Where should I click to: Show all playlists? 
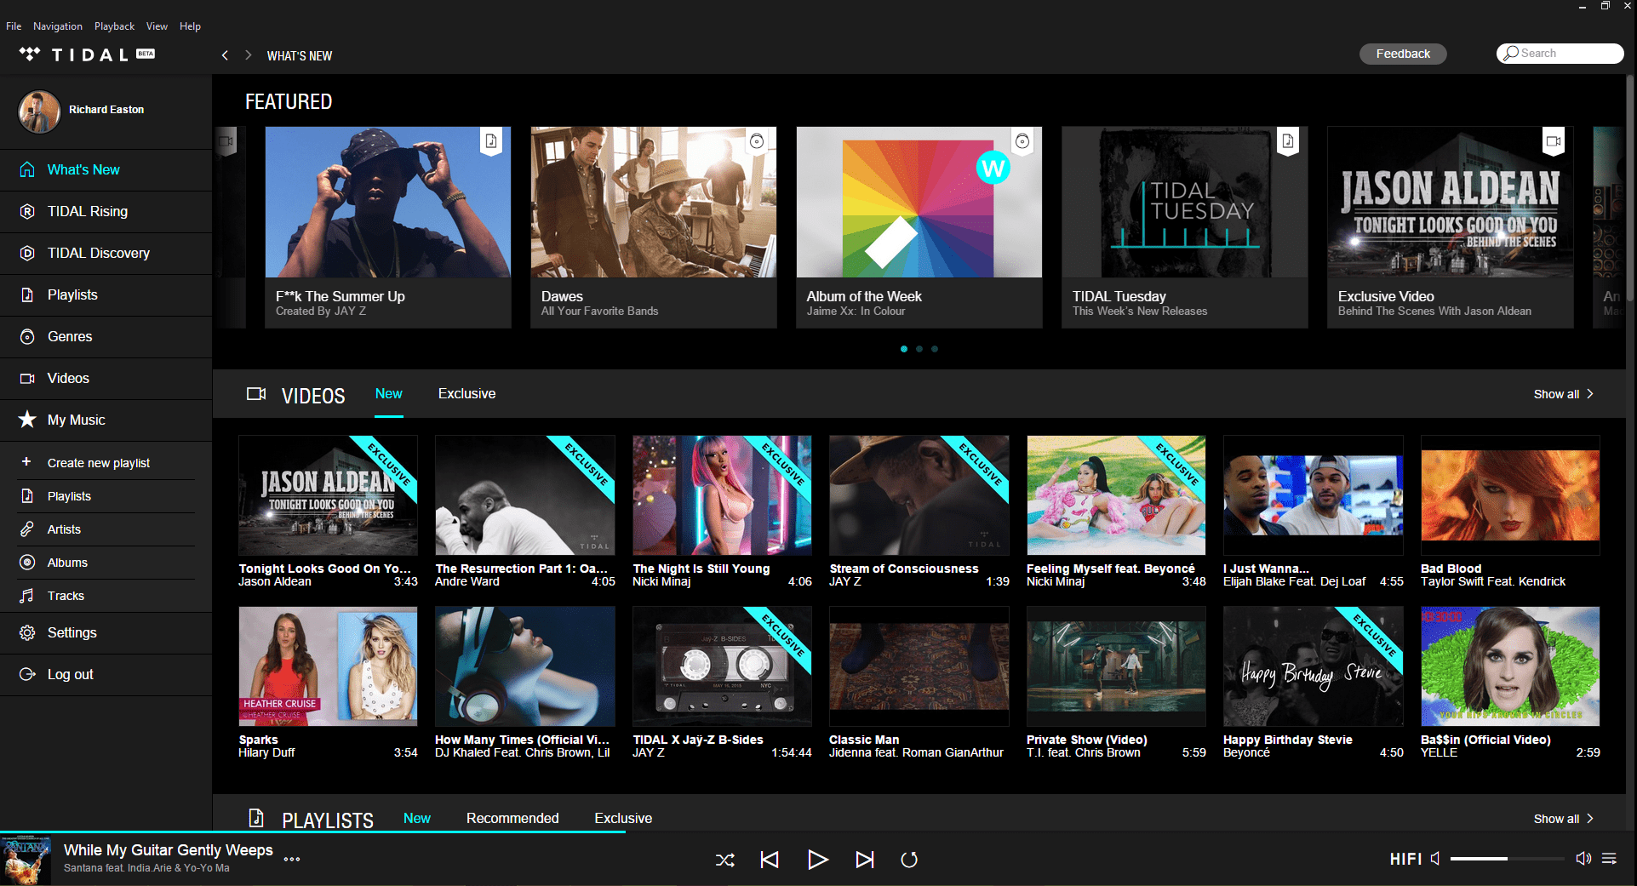pos(1563,819)
